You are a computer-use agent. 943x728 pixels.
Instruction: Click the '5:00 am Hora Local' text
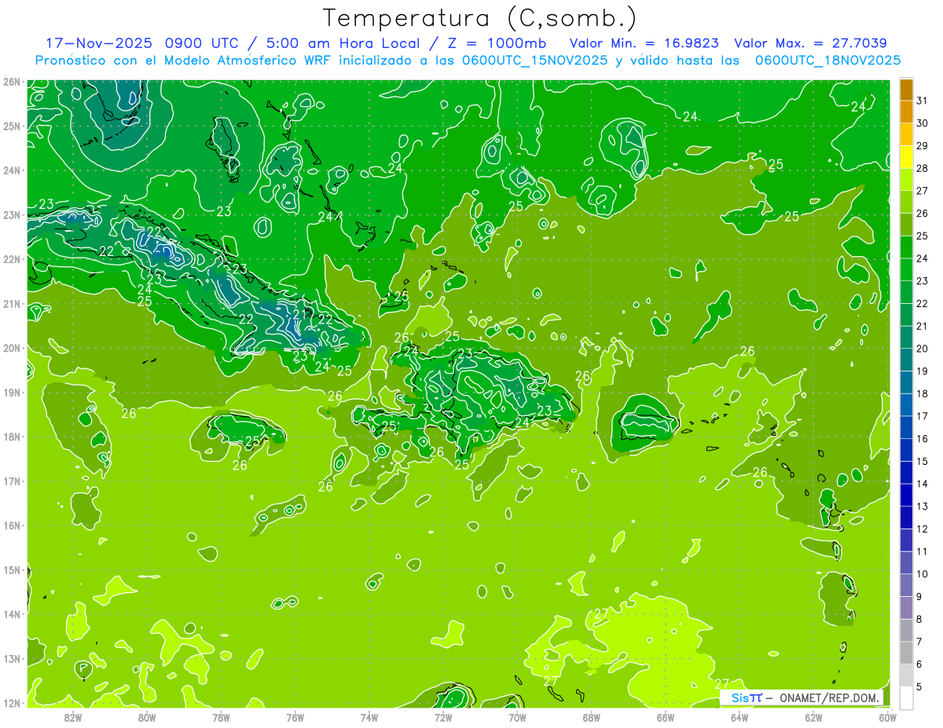coord(343,43)
